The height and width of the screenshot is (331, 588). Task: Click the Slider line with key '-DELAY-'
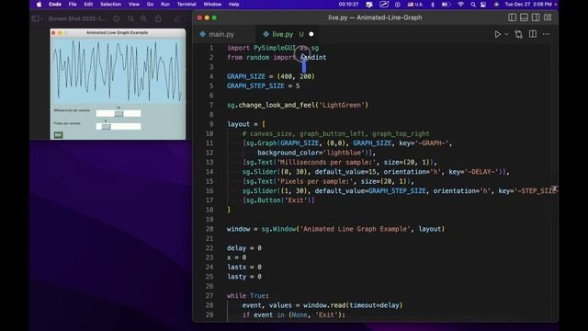click(376, 172)
